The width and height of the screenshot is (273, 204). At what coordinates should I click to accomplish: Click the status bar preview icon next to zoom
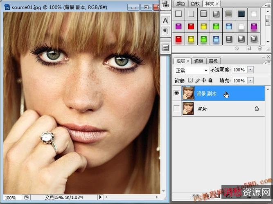pos(26,197)
